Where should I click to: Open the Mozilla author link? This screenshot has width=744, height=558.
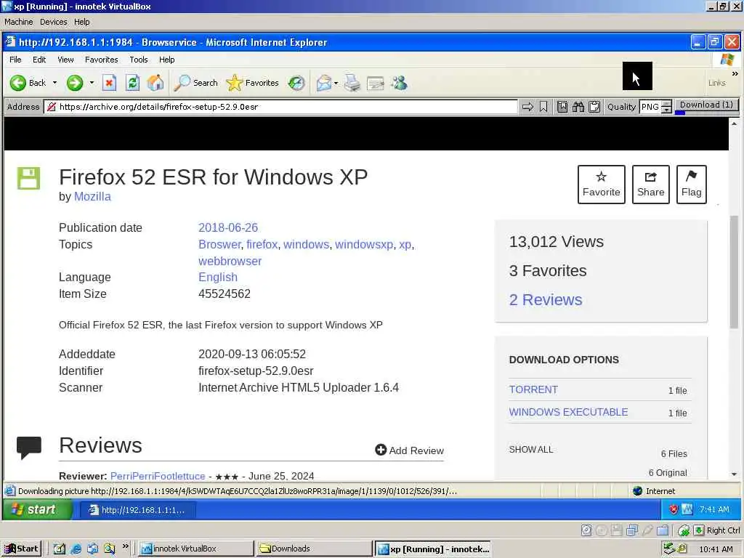[x=92, y=196]
